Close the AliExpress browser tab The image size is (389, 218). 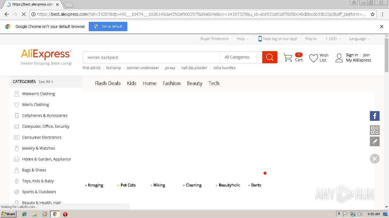click(x=57, y=5)
